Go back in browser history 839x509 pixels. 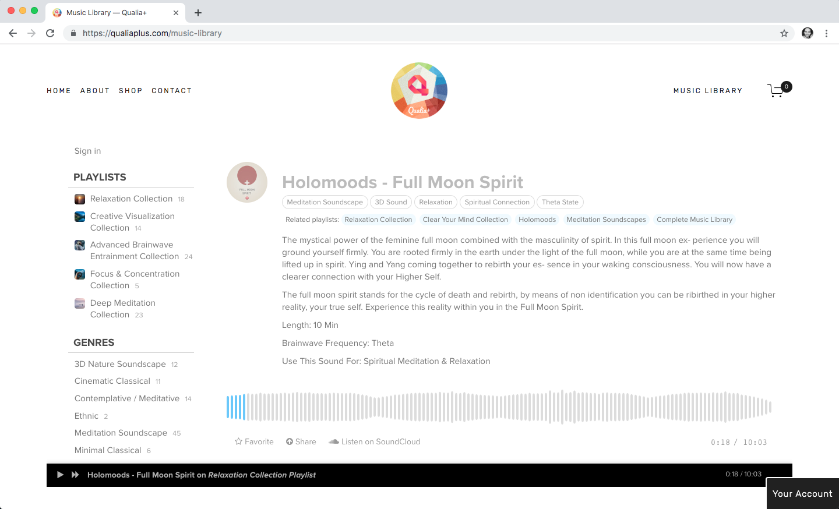[13, 33]
